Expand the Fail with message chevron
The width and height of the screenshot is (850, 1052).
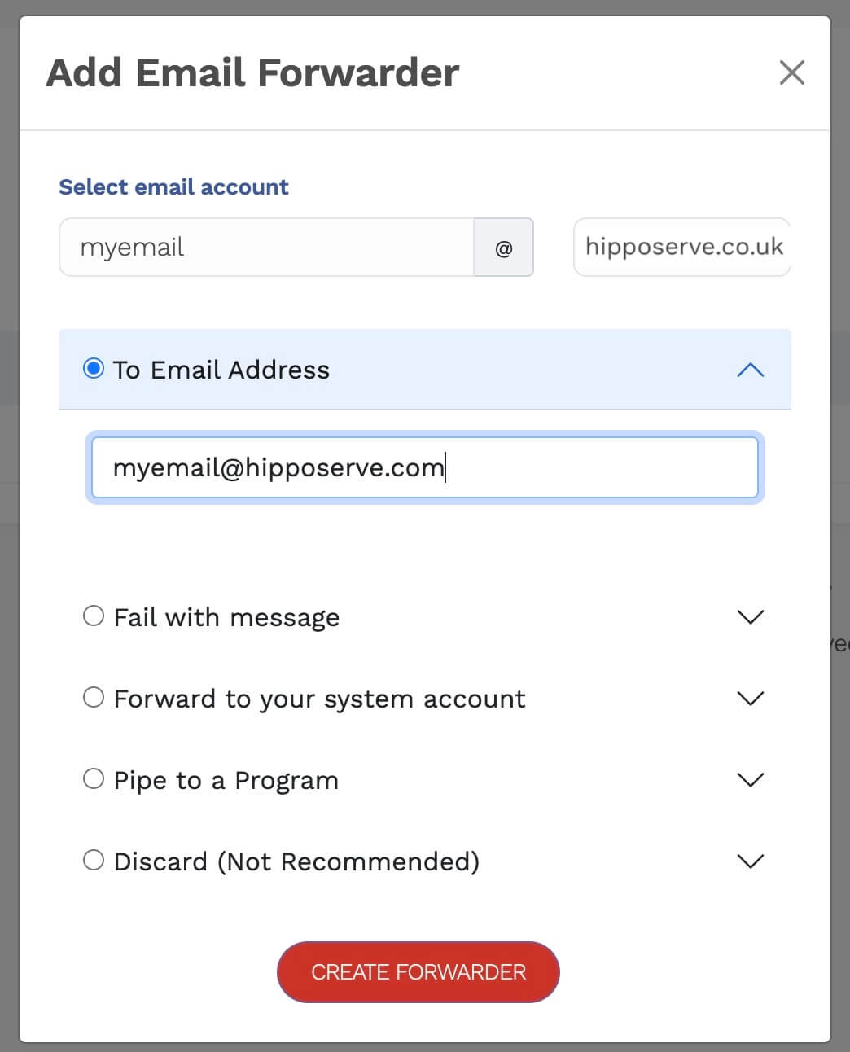tap(750, 617)
